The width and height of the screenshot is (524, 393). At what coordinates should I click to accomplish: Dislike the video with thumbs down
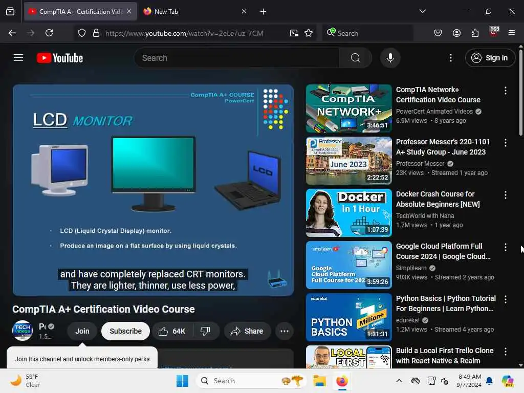[205, 331]
